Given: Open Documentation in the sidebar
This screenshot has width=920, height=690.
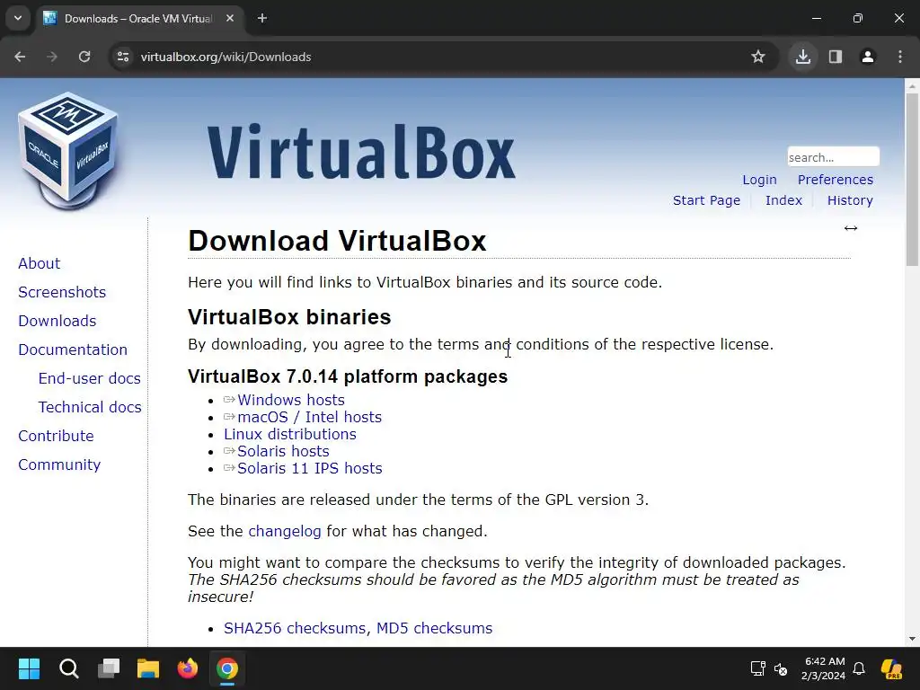Looking at the screenshot, I should [73, 349].
